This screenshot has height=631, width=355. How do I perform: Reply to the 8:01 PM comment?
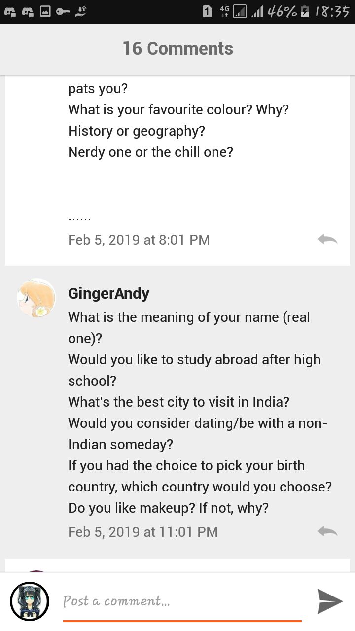point(327,239)
